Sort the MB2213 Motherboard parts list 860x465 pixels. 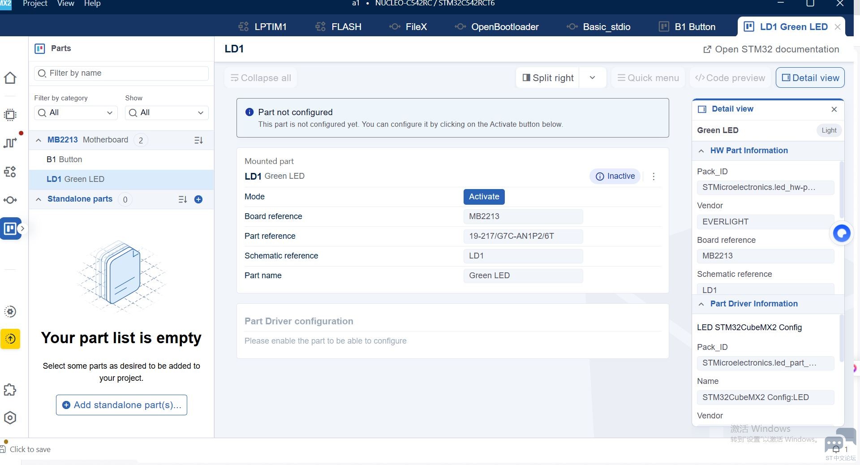(x=198, y=140)
